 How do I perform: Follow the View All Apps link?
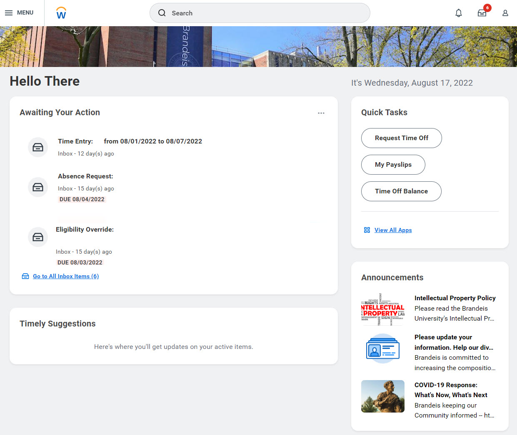tap(393, 230)
